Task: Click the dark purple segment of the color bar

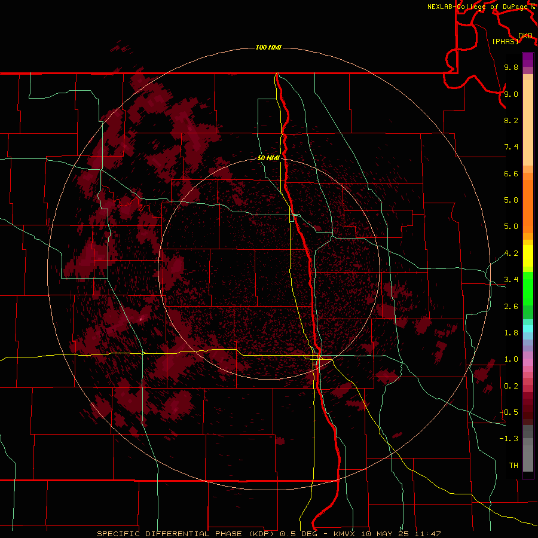Action: coord(528,60)
